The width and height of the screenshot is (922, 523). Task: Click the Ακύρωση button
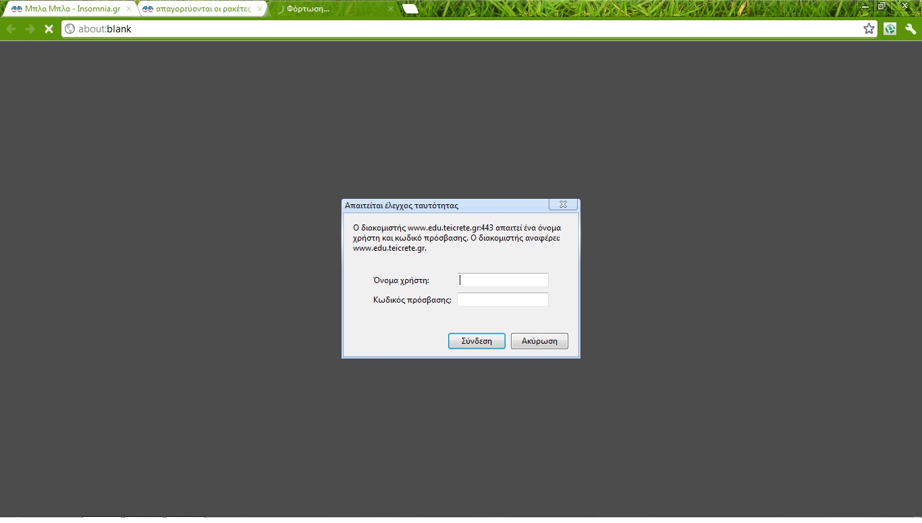pos(539,341)
